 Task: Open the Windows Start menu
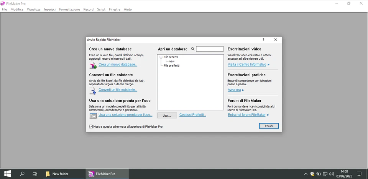7,174
